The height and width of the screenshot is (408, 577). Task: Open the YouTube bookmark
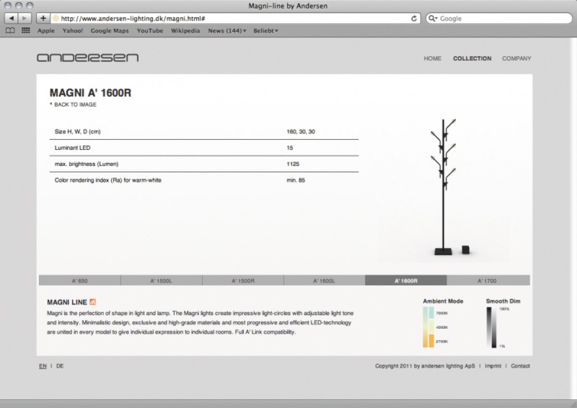(x=150, y=31)
